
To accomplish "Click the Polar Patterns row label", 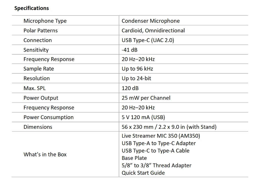I will pos(40,31).
